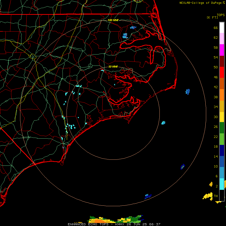The image size is (226, 226).
Task: Click the light pink legend swatch
Action: 222,38
